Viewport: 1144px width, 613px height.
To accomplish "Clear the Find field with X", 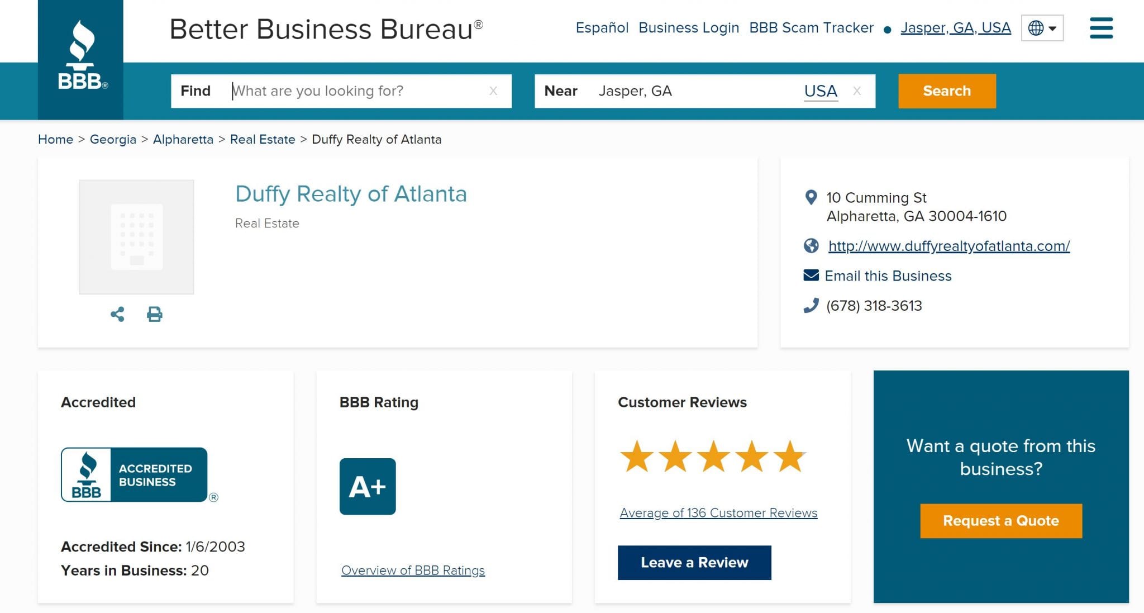I will click(x=493, y=91).
